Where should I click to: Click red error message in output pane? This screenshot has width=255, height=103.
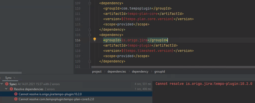tap(204, 84)
